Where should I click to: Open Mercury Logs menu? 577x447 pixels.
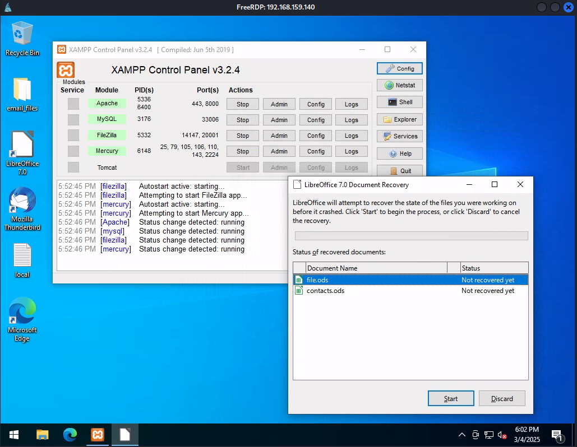click(x=352, y=151)
